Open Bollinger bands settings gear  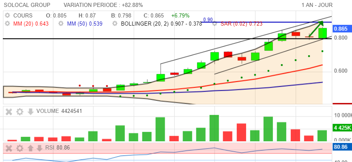[x=115, y=24]
